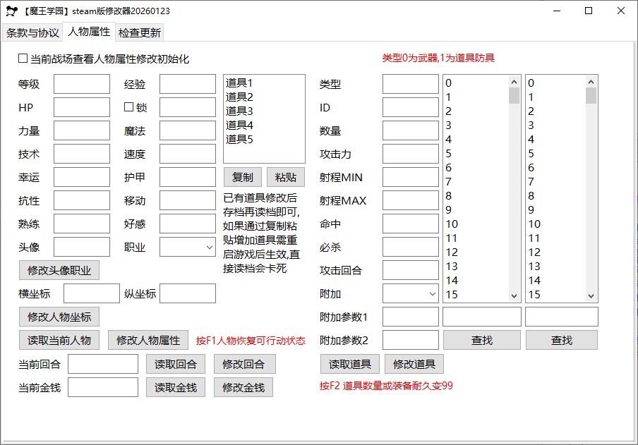The height and width of the screenshot is (445, 638).
Task: Click up arrow of second number list scrollbar
Action: click(x=591, y=82)
